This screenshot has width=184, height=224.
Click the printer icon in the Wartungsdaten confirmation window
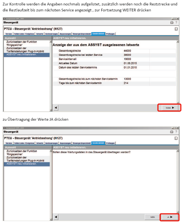[x=172, y=132]
